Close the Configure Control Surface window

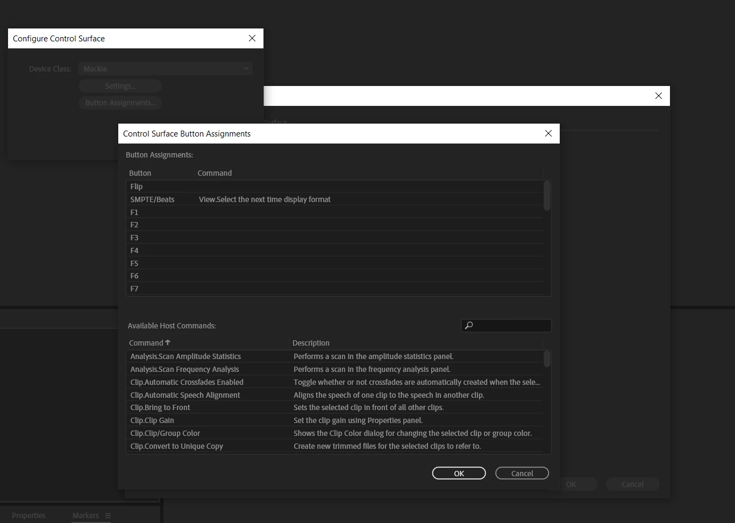252,38
